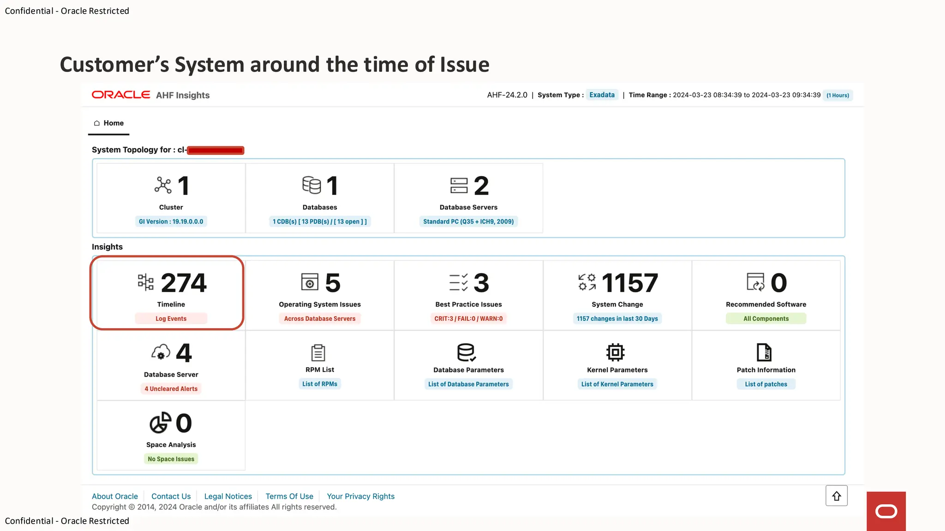Open the Terms Of Use footer link
This screenshot has height=531, width=945.
[x=289, y=496]
